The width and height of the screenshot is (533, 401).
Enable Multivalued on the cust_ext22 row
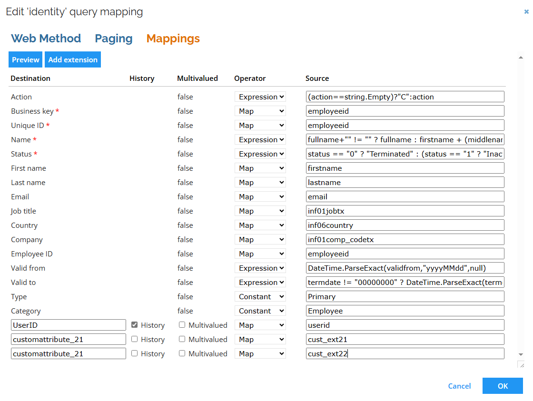pyautogui.click(x=182, y=353)
